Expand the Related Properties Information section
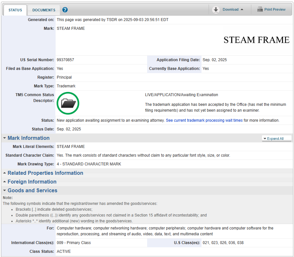 (x=45, y=173)
